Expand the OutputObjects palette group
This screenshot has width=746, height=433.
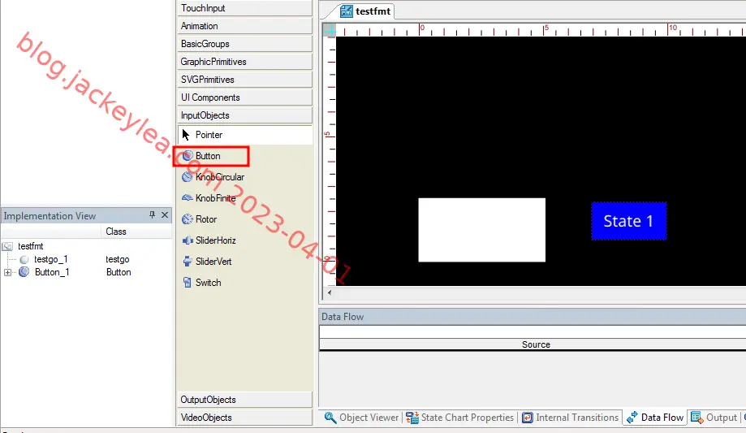245,400
